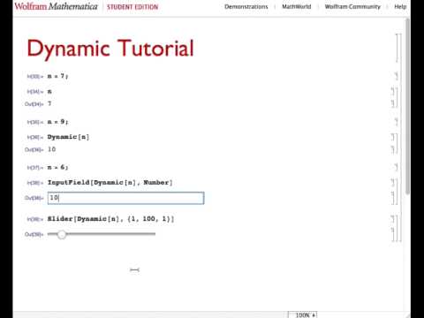This screenshot has height=318, width=424.
Task: Click the input line n = 6;
Action: (x=57, y=167)
